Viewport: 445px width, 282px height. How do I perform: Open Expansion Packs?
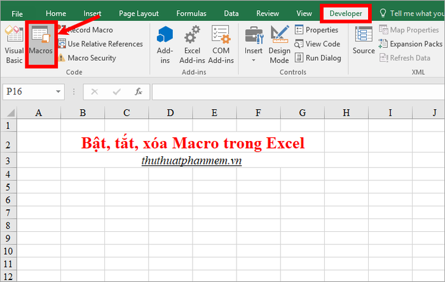[x=411, y=44]
